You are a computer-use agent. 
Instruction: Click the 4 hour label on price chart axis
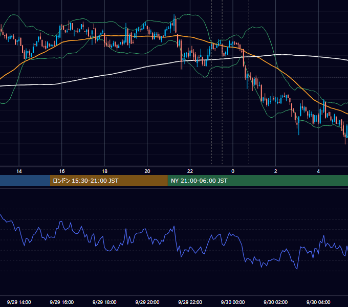pos(318,171)
